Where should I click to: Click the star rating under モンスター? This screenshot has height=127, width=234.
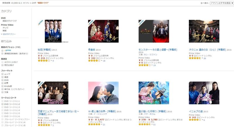point(144,65)
